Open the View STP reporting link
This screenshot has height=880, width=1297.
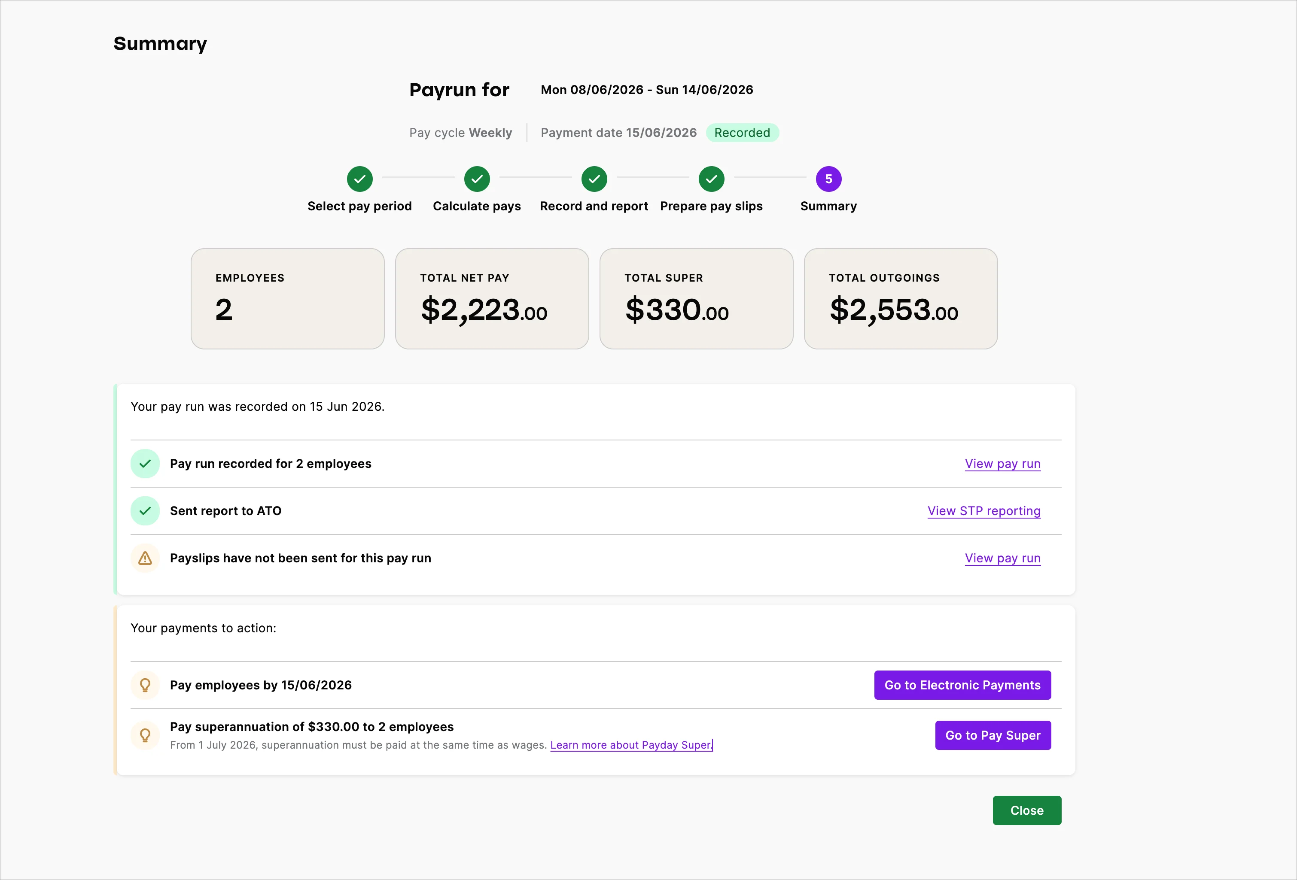click(x=983, y=510)
